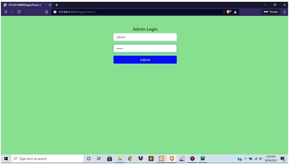Open the Windows Start menu
Image resolution: width=289 pixels, height=164 pixels.
[x=6, y=159]
